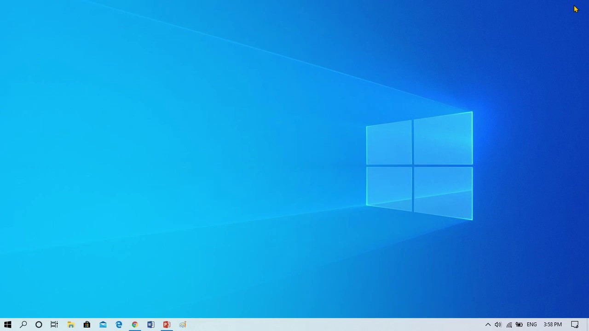Open the Paint palette icon on the taskbar
589x331 pixels.
tap(183, 325)
